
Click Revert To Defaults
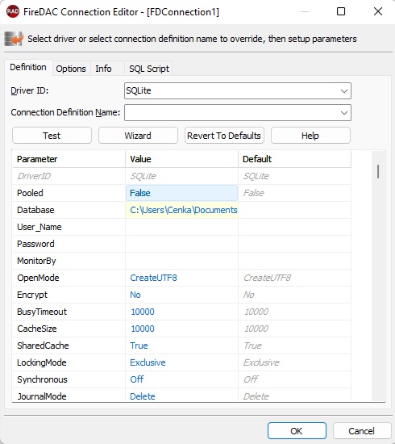(224, 136)
